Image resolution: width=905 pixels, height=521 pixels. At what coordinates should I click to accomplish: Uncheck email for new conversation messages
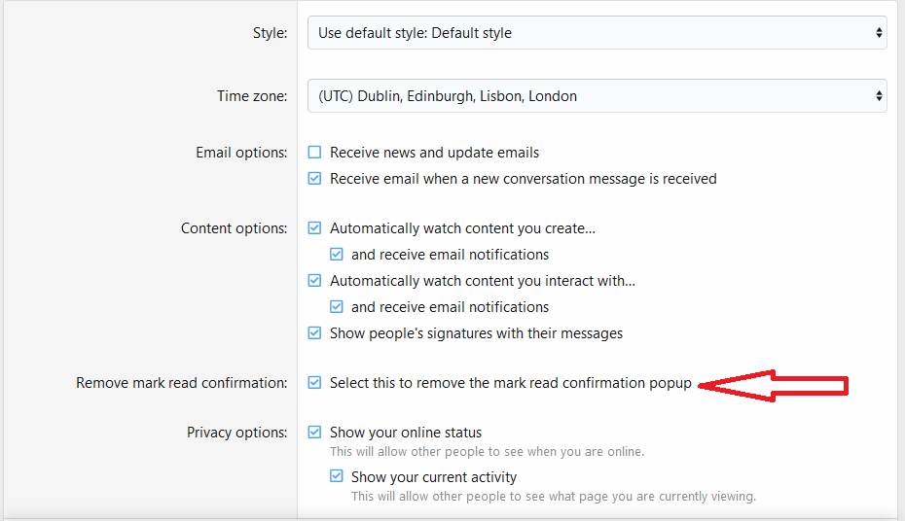(x=314, y=179)
